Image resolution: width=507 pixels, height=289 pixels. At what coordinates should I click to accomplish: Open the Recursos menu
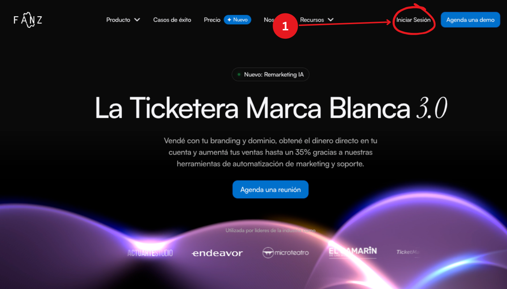coord(312,20)
